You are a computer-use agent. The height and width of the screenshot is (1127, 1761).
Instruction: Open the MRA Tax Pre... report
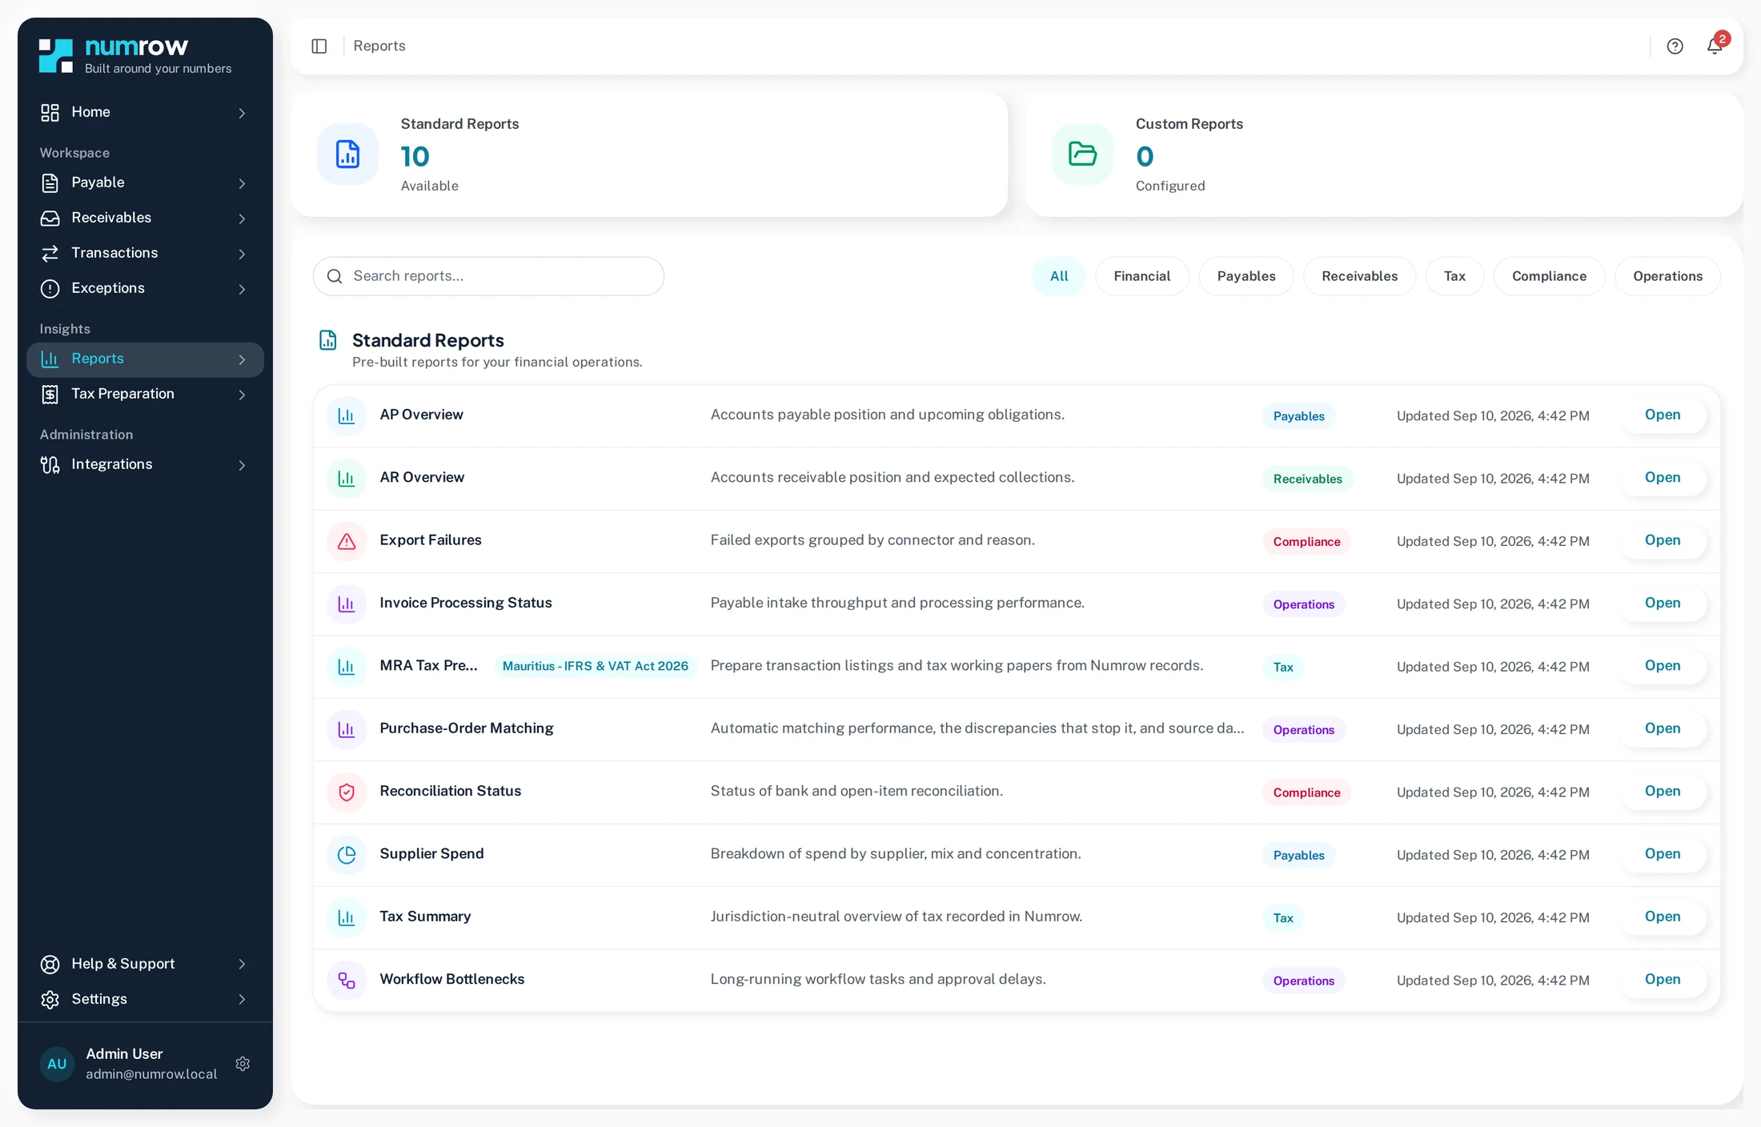[x=1663, y=666]
